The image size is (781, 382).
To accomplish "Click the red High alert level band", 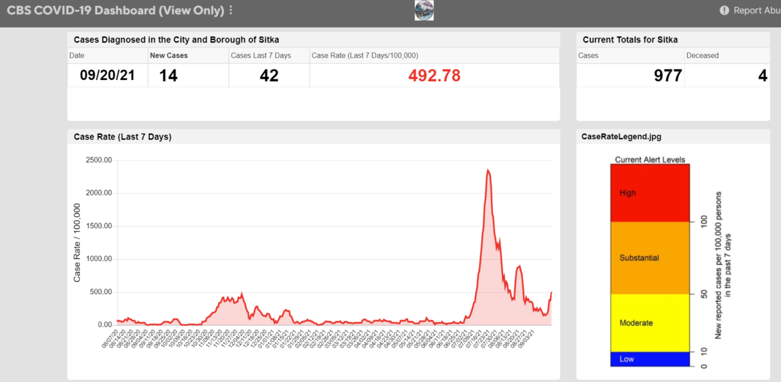I will 650,193.
